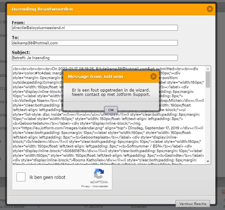Close the Inzending Beantwoorden dialog

210,9
